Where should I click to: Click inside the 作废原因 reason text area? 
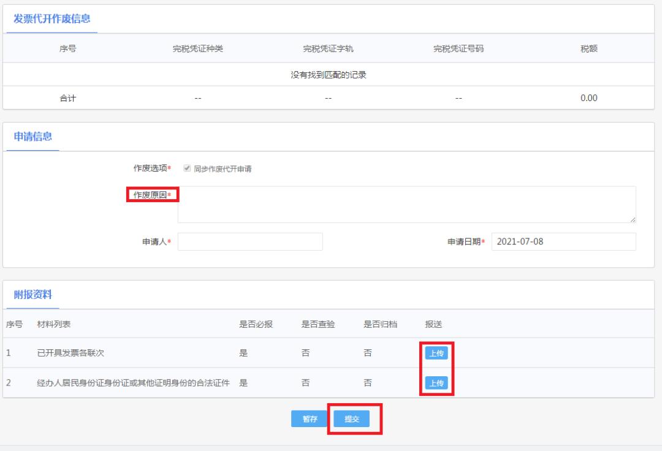405,203
